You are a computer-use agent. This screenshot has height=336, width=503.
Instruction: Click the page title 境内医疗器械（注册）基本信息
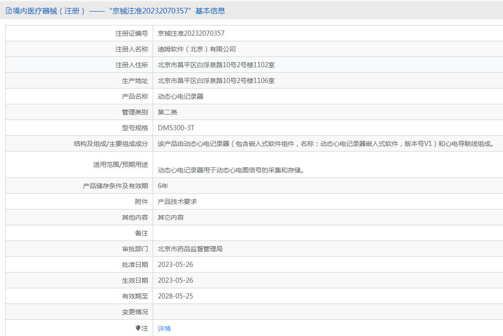pos(119,11)
